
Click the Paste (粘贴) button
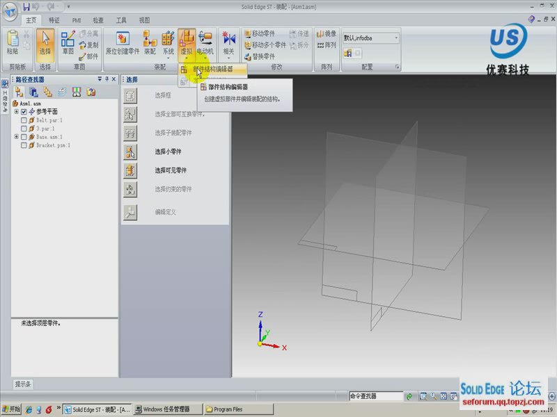[x=13, y=42]
